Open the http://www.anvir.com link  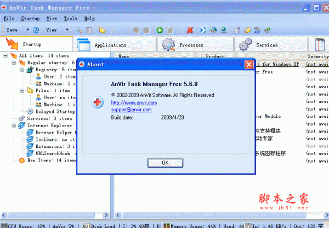(x=134, y=103)
